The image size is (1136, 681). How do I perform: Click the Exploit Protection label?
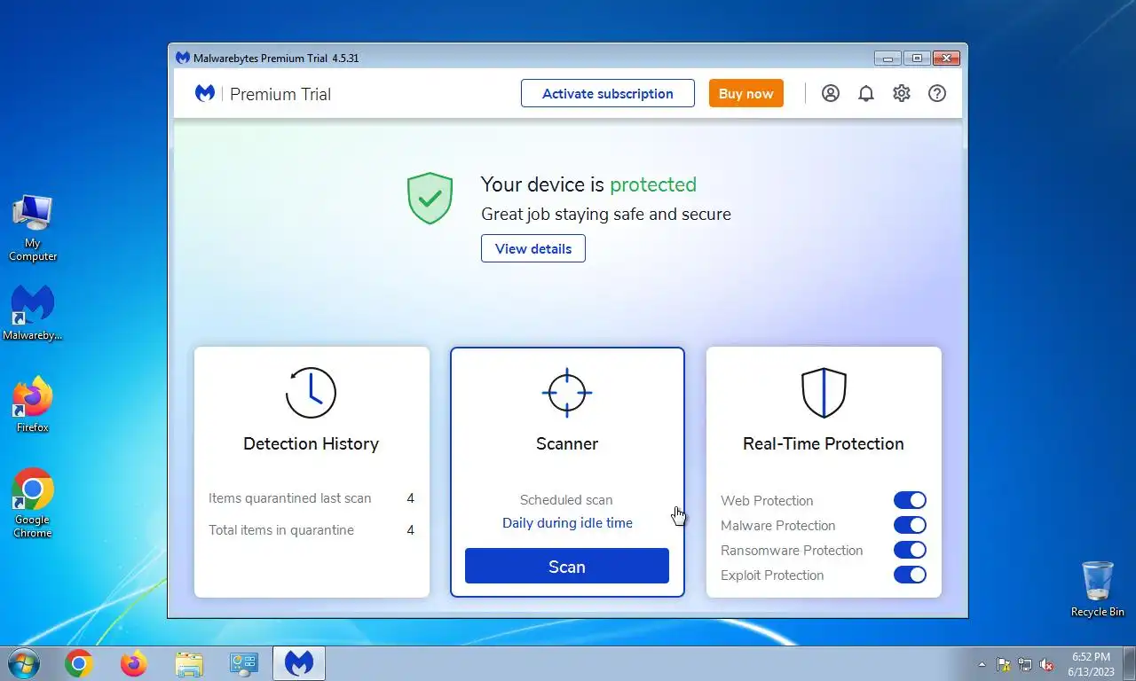click(772, 575)
